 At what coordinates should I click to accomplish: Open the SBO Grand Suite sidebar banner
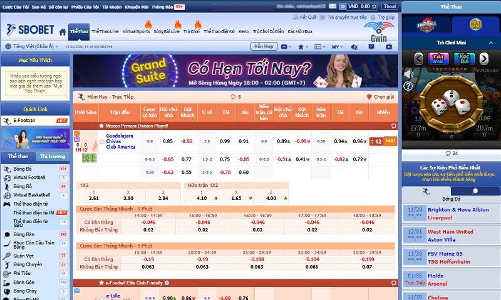(35, 139)
